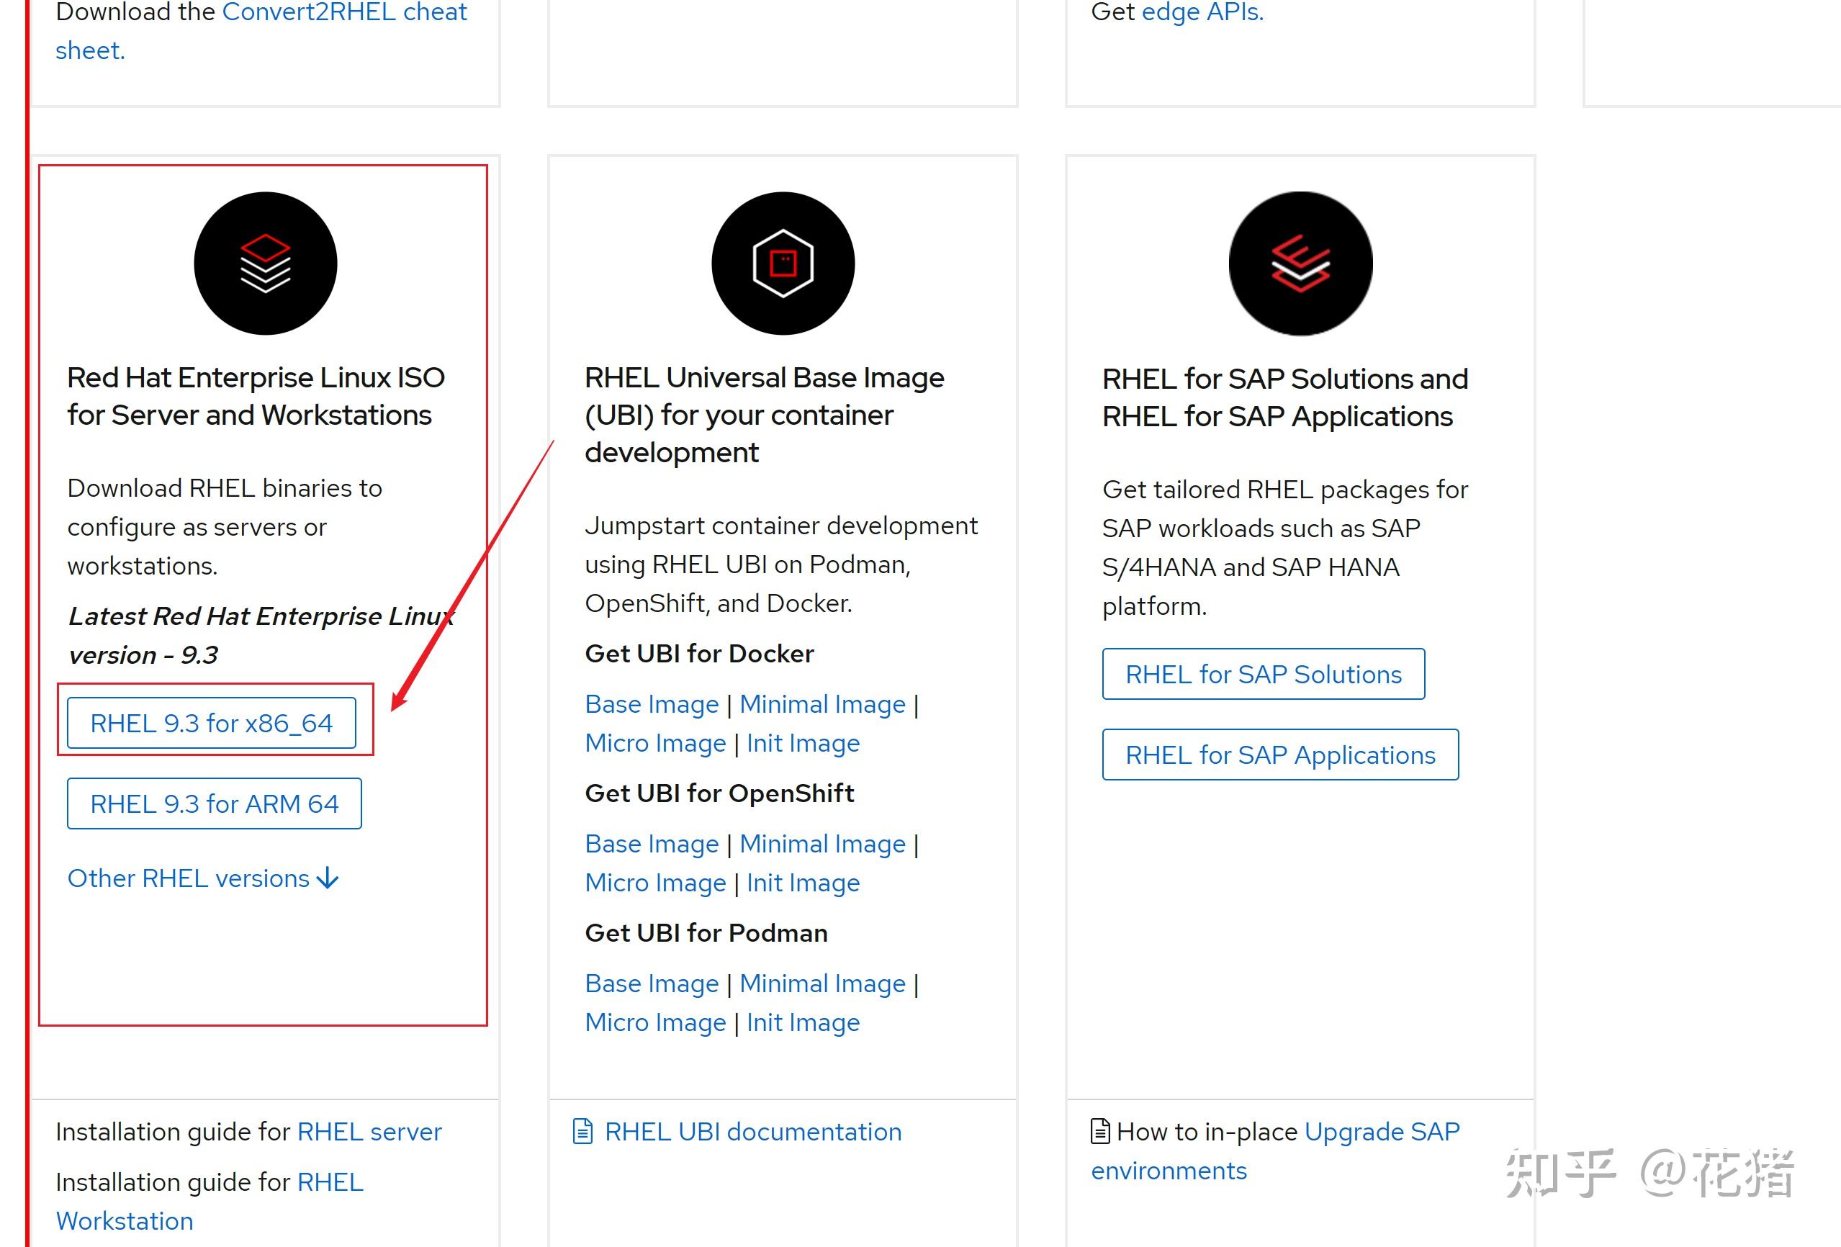
Task: Download RHEL 9.3 for x86_64
Action: click(212, 723)
